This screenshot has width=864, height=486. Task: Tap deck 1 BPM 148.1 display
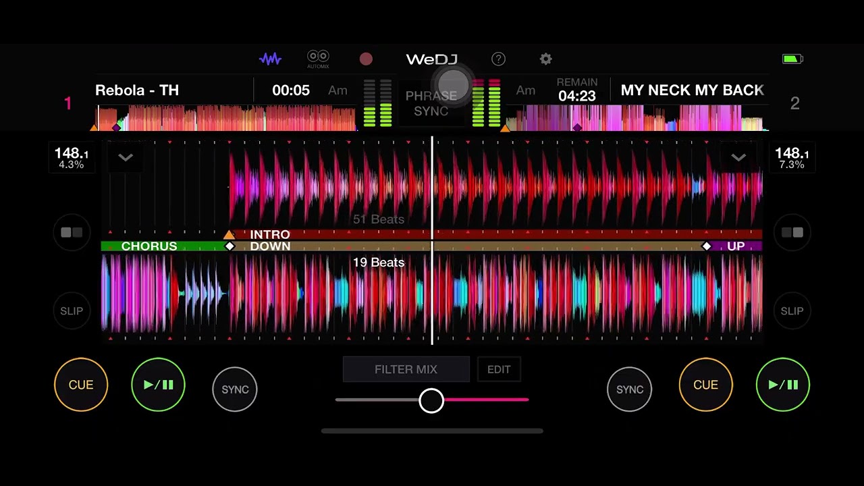[72, 158]
